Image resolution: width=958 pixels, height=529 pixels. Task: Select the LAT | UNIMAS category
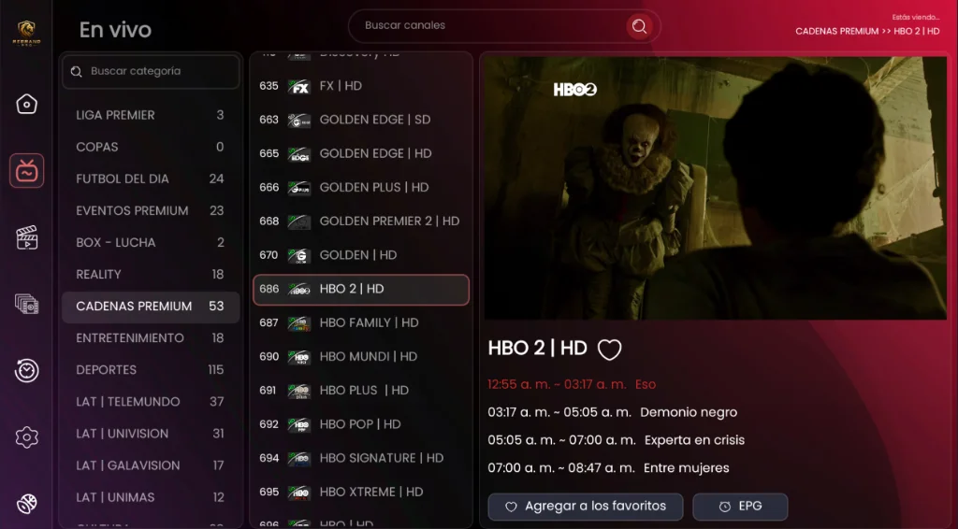151,497
